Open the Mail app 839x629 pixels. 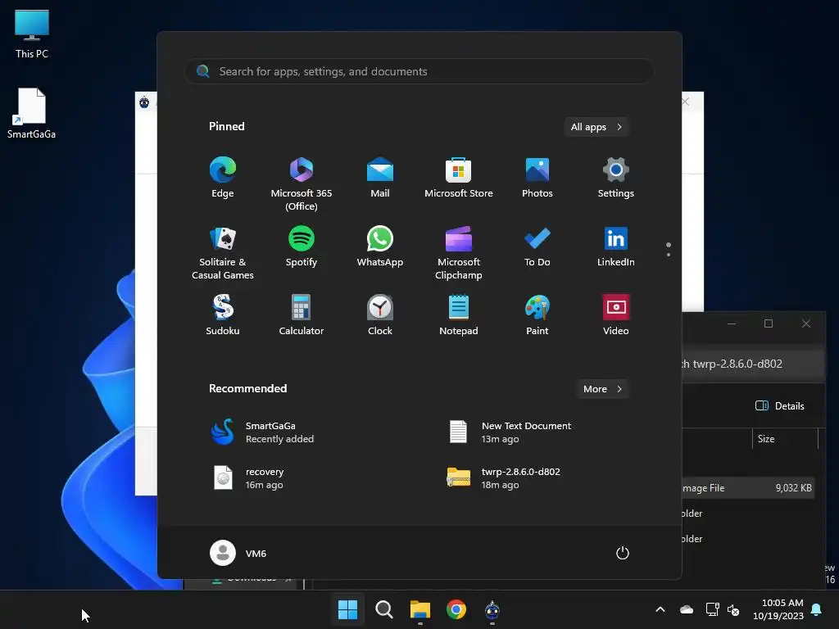click(x=380, y=178)
